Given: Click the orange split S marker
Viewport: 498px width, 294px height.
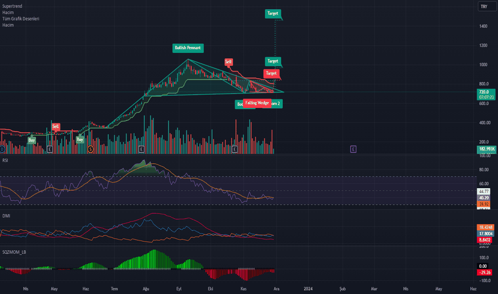Looking at the screenshot, I should coord(90,149).
